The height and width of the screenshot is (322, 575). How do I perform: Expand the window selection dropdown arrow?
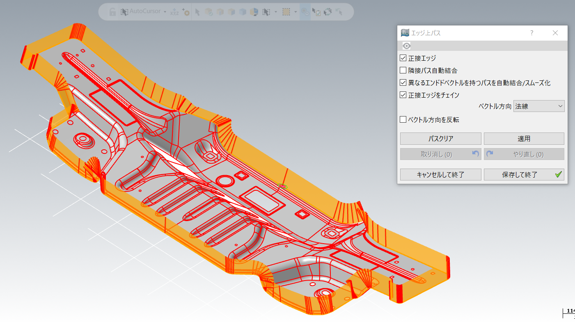(296, 12)
